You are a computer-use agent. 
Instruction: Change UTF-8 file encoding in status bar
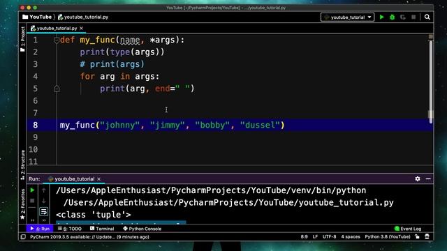(x=329, y=237)
